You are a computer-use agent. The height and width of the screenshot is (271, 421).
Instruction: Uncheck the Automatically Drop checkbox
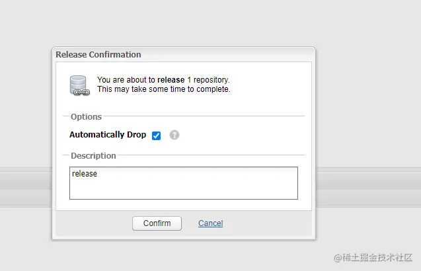(x=156, y=135)
